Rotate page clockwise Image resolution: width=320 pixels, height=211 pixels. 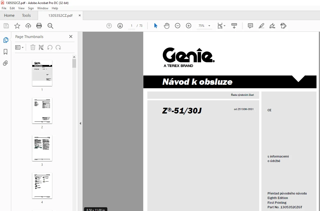pyautogui.click(x=58, y=47)
